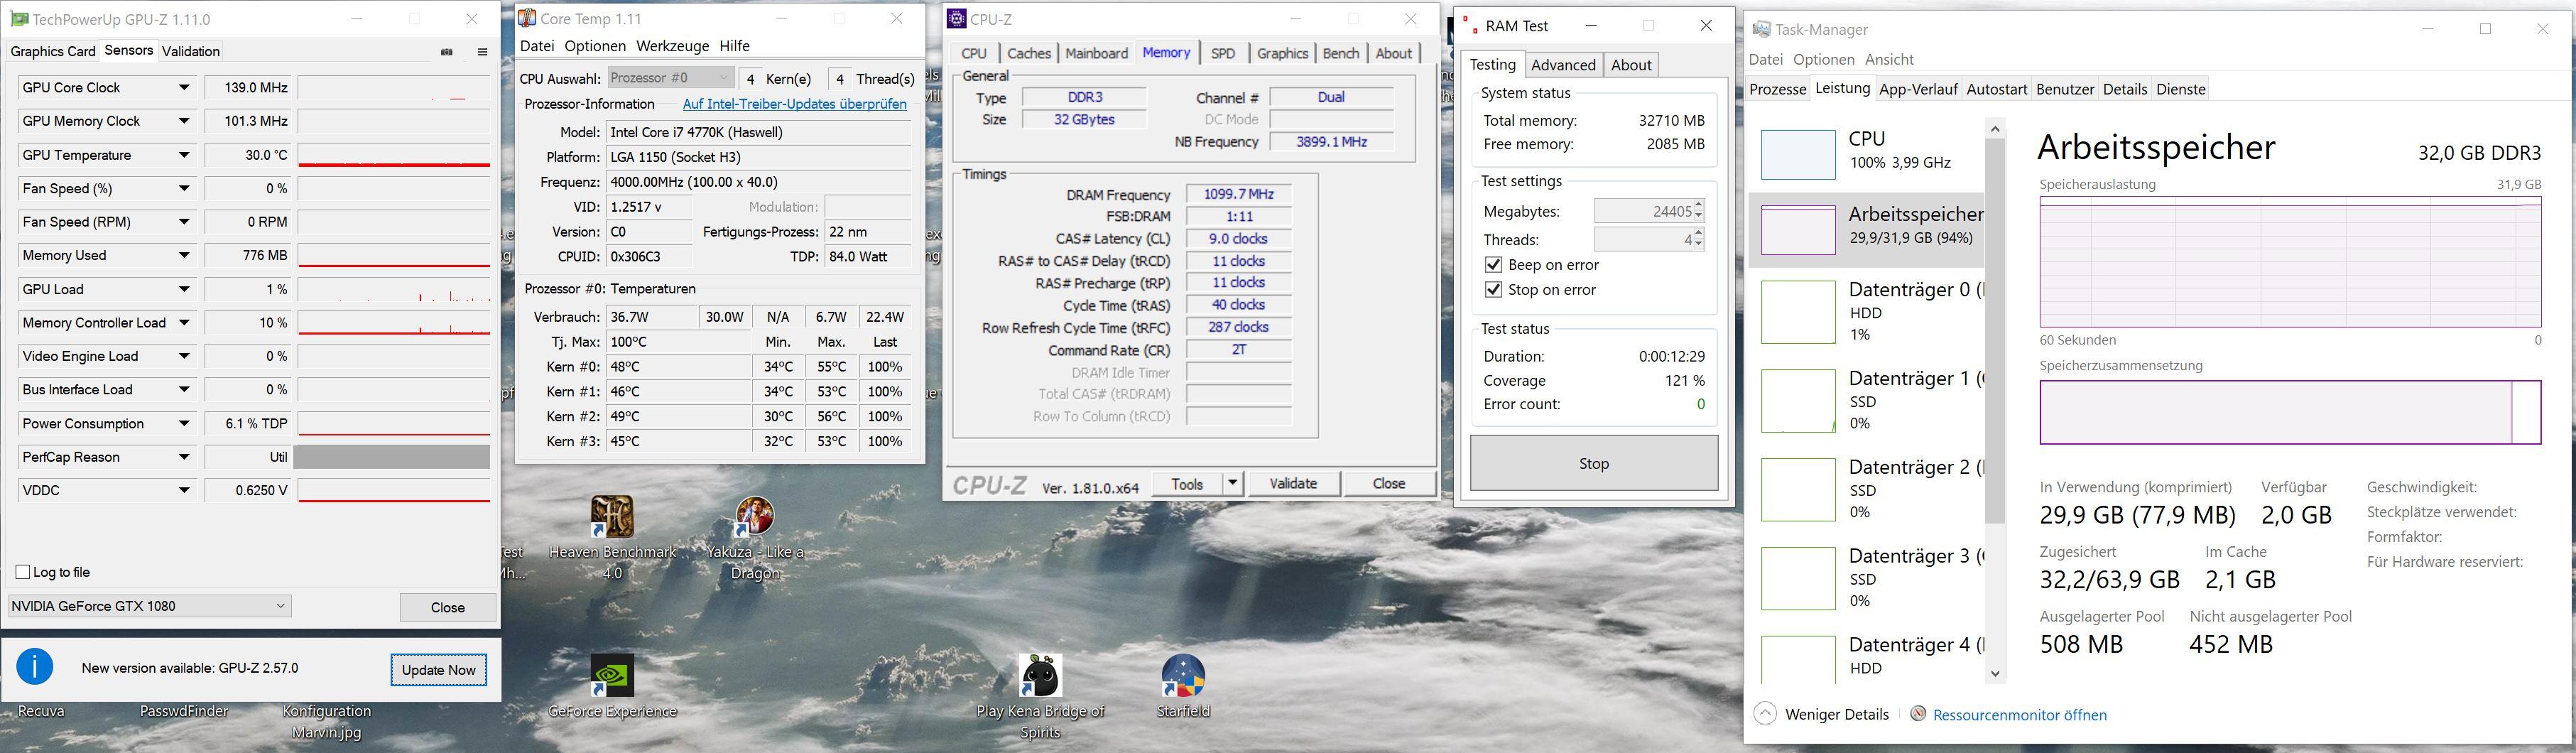Open GPU Memory Clock sensor dropdown
The width and height of the screenshot is (2576, 753).
(184, 121)
